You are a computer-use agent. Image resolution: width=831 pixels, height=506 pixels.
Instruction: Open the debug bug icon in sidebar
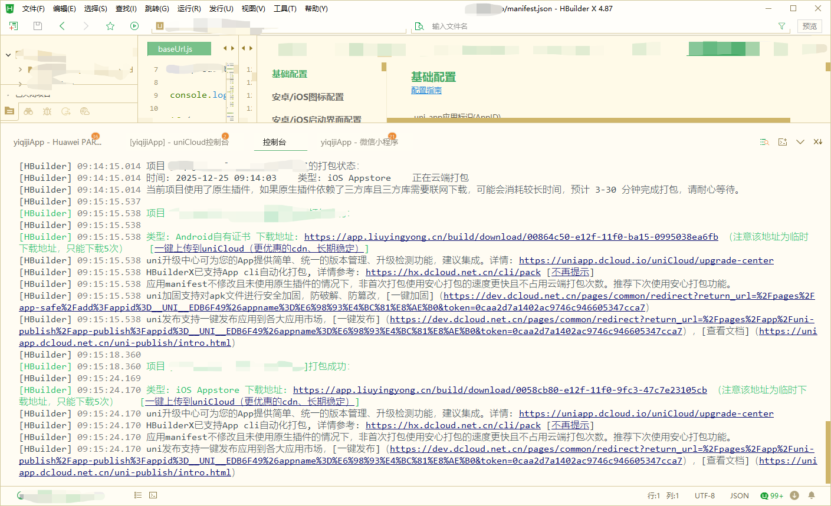click(47, 111)
